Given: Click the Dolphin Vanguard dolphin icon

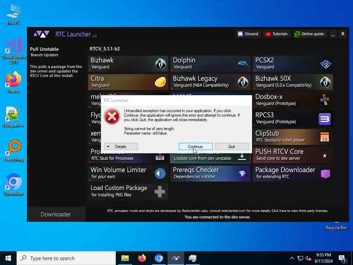Looking at the screenshot, I should 243,63.
